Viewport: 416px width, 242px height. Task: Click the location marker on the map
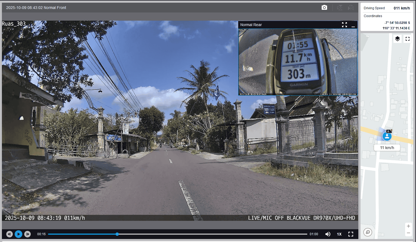pos(387,136)
